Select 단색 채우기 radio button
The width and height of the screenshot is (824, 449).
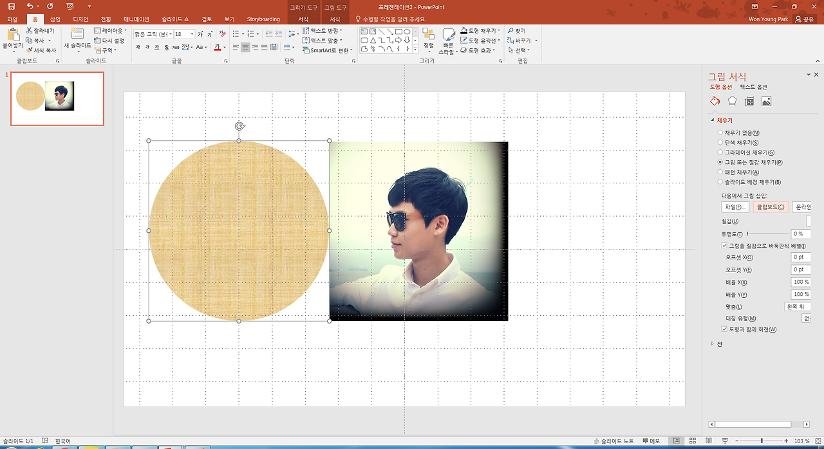pos(720,143)
